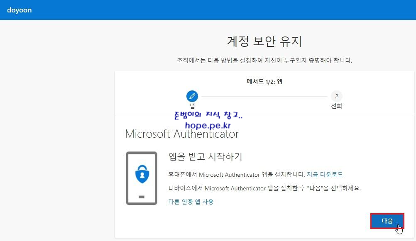Select the pencil step icon for 앱

pos(192,96)
